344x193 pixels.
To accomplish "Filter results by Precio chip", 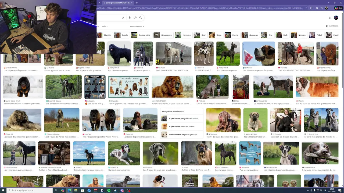I will click(x=122, y=35).
